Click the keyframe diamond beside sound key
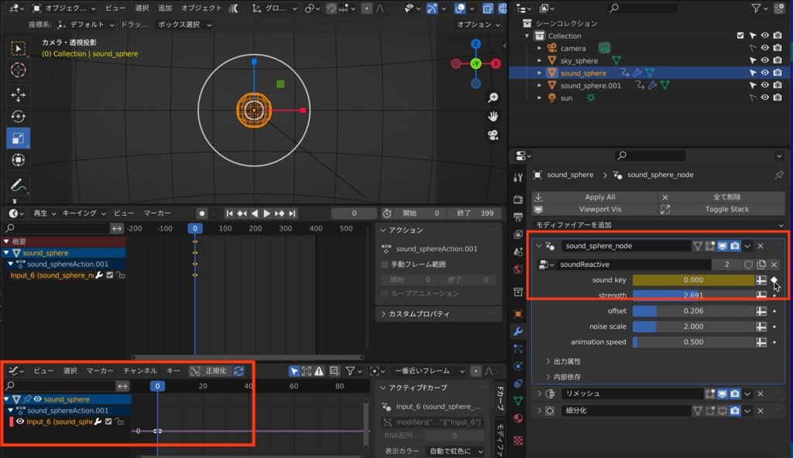This screenshot has width=793, height=458. (x=774, y=280)
